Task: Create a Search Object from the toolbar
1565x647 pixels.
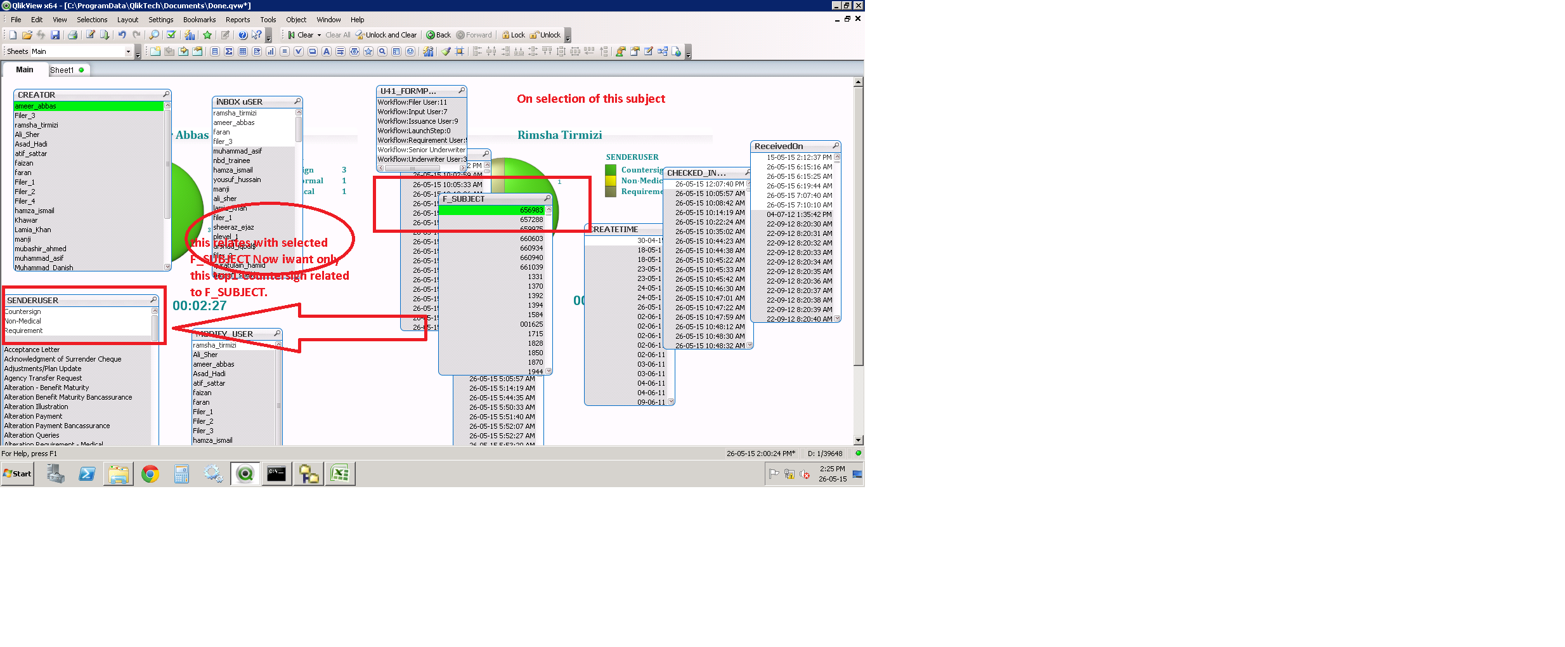Action: (382, 51)
